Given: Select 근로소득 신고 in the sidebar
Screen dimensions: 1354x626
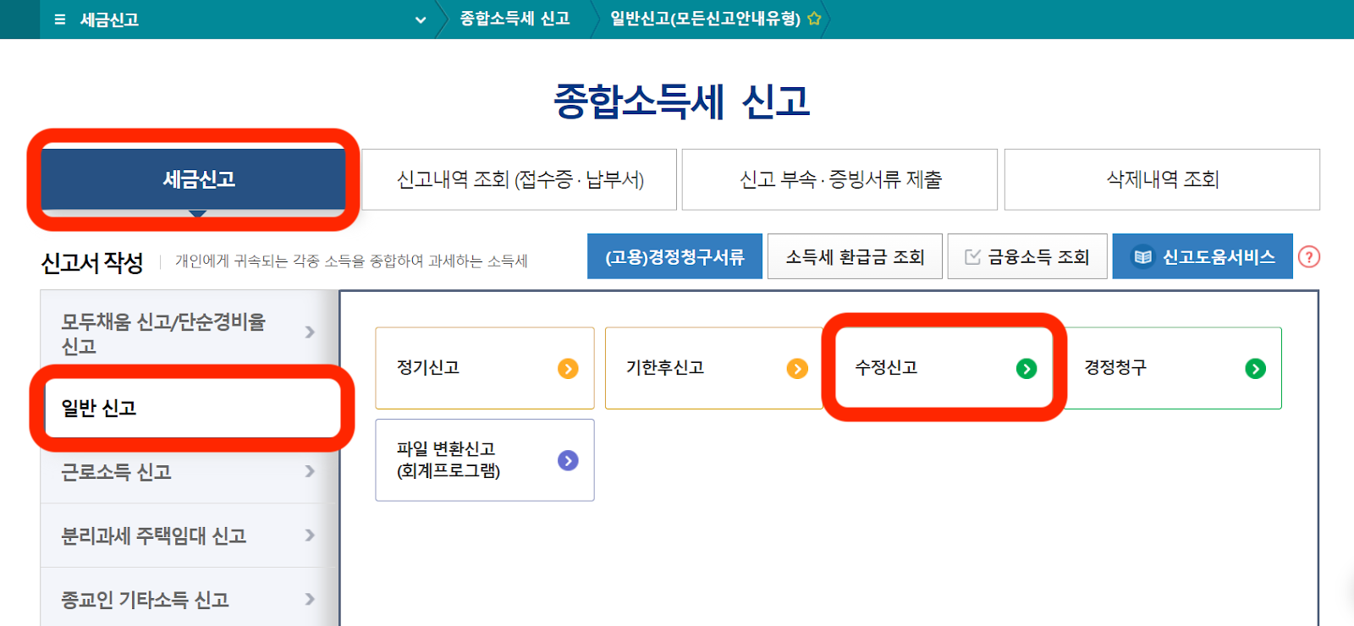Looking at the screenshot, I should (x=190, y=471).
